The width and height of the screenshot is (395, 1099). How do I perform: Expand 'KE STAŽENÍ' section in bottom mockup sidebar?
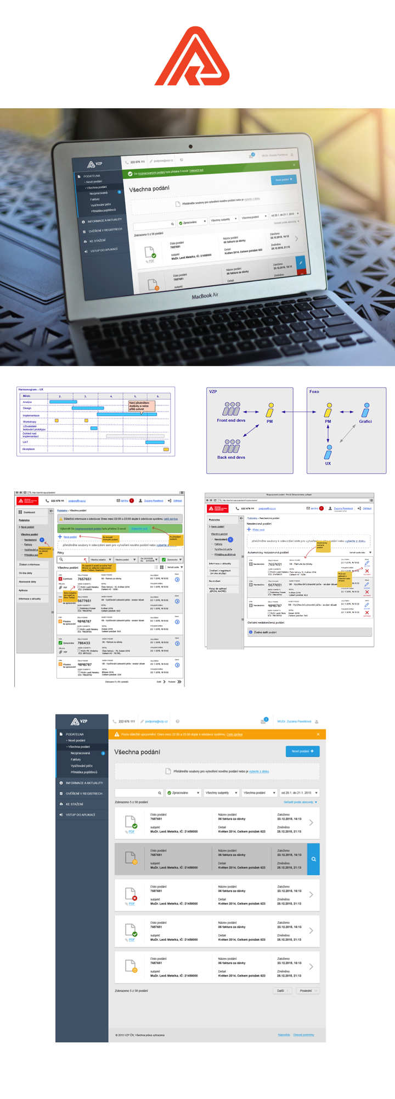point(82,804)
